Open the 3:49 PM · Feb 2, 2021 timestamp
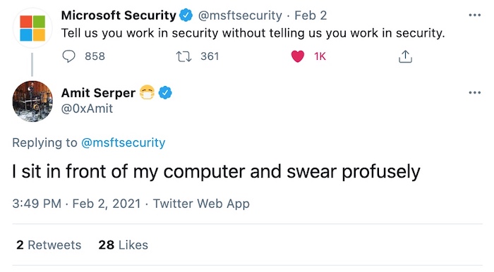 tap(76, 204)
